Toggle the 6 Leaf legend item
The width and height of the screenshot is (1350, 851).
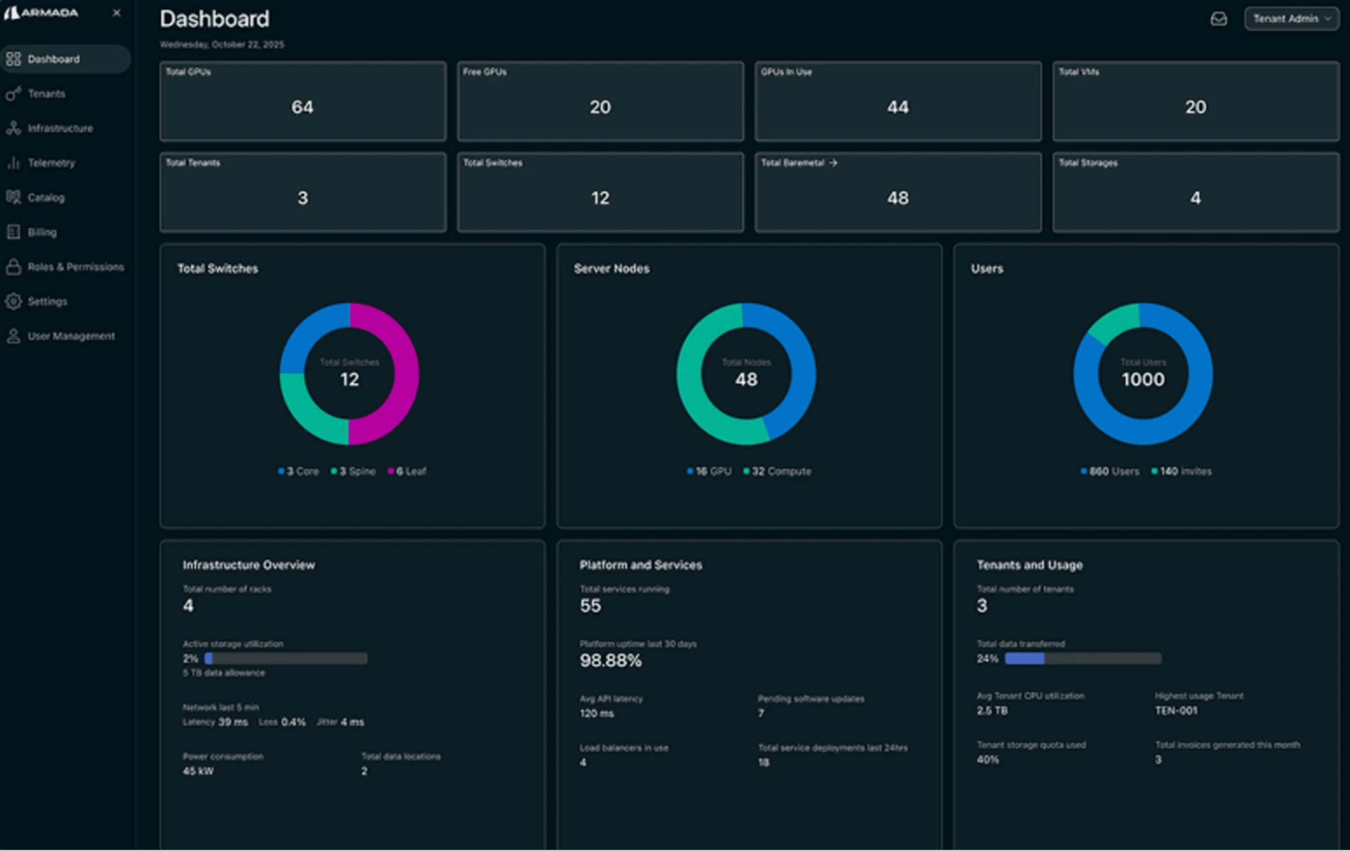click(x=407, y=472)
